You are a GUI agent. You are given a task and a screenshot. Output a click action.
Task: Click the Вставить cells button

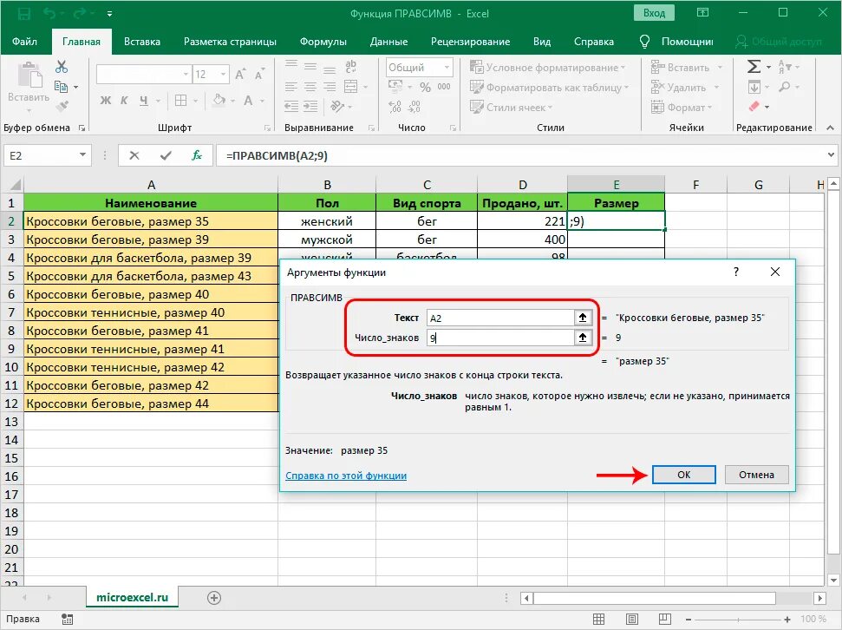(681, 67)
